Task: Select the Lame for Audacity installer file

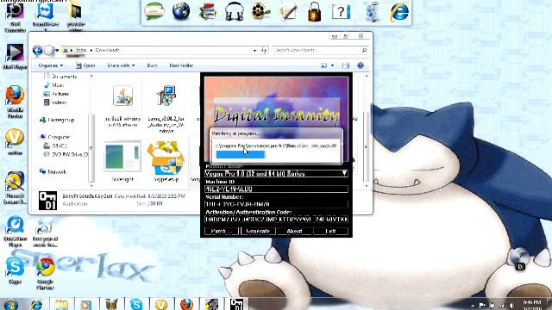Action: click(x=166, y=108)
